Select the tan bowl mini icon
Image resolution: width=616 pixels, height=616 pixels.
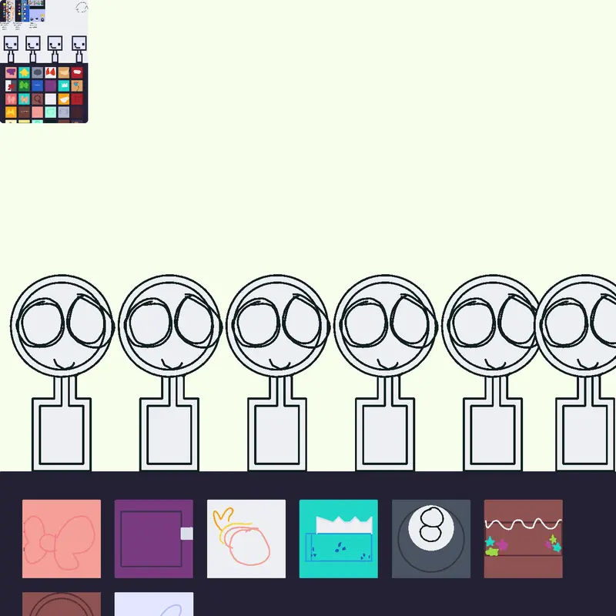click(64, 72)
